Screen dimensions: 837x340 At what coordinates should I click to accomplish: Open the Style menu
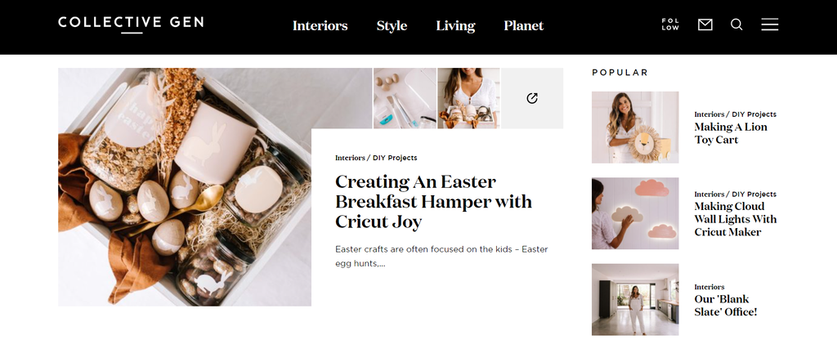point(392,25)
